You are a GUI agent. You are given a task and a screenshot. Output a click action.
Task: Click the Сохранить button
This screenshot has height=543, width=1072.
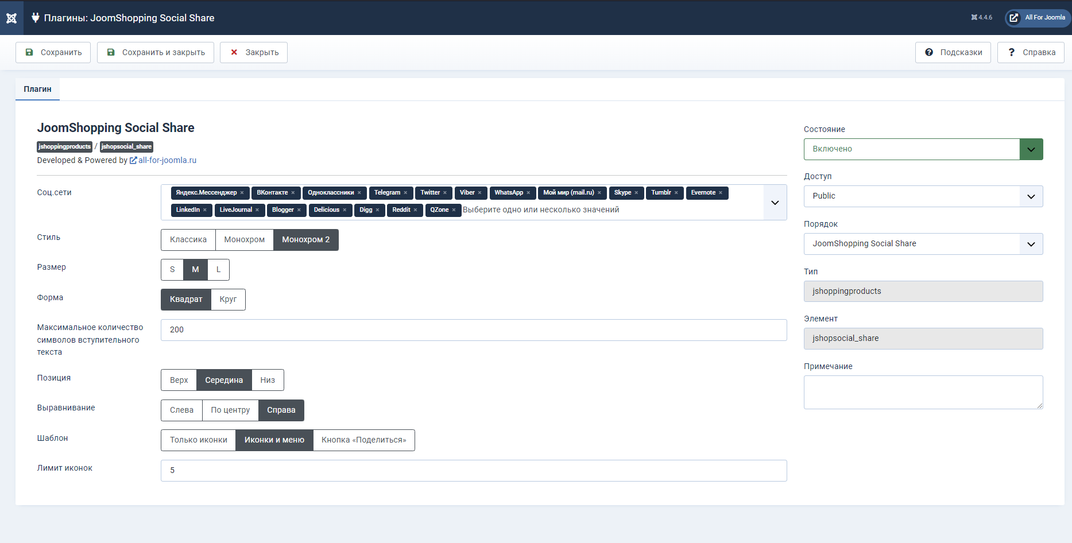tap(53, 52)
